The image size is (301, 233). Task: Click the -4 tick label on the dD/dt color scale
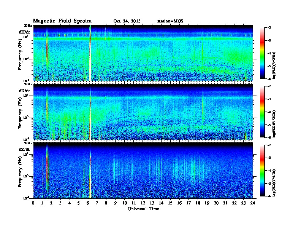point(269,112)
